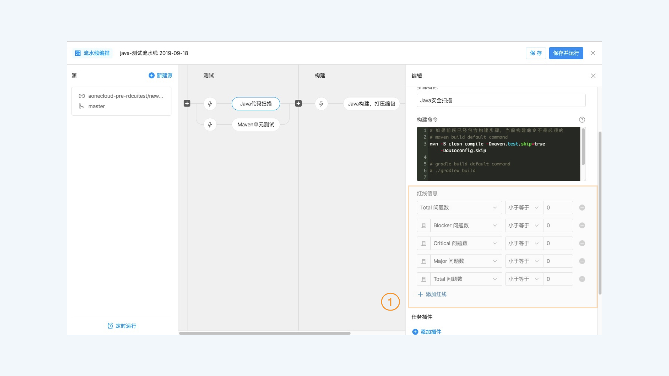Open 小于等于 operator dropdown on last Total row

tap(524, 279)
